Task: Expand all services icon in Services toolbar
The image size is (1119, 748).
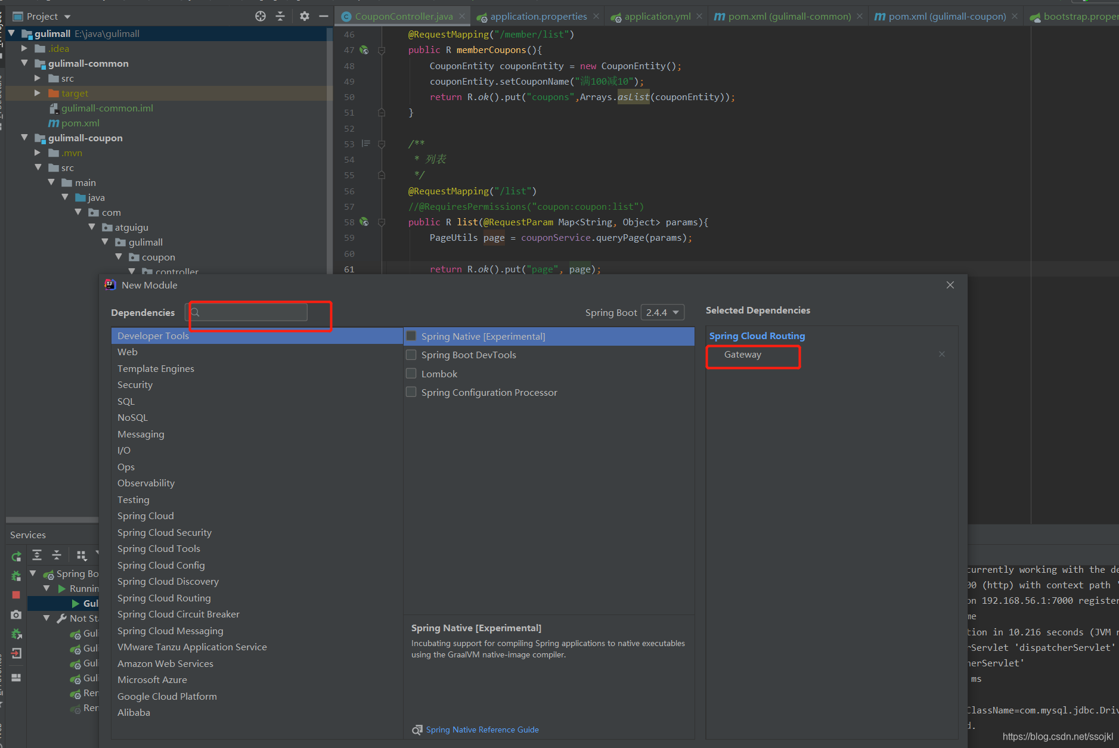Action: pyautogui.click(x=37, y=555)
